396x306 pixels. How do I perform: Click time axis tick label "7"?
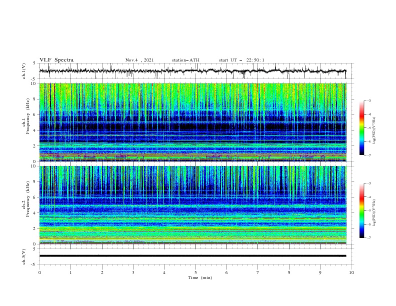258,272
